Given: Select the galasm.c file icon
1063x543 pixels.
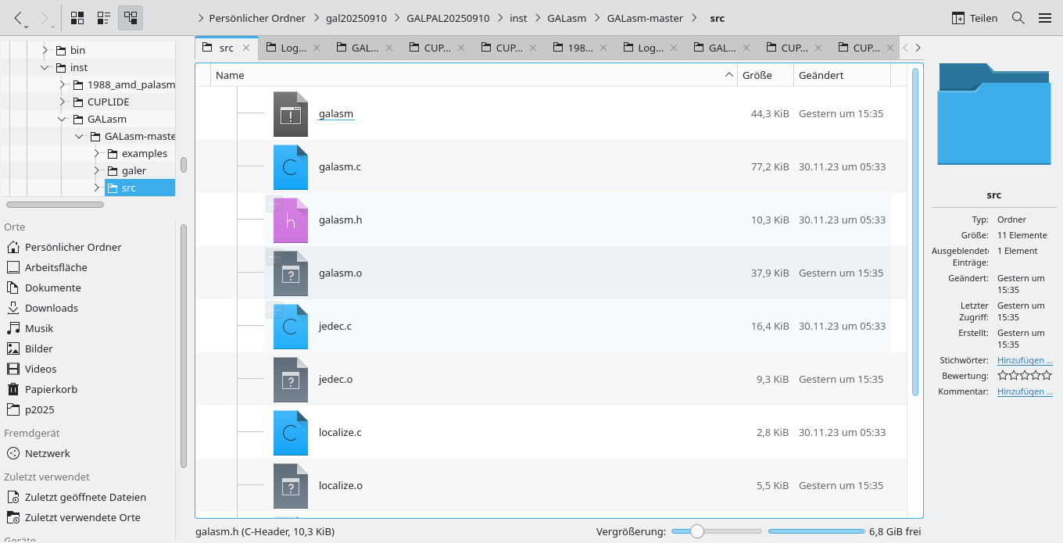Looking at the screenshot, I should (x=290, y=167).
